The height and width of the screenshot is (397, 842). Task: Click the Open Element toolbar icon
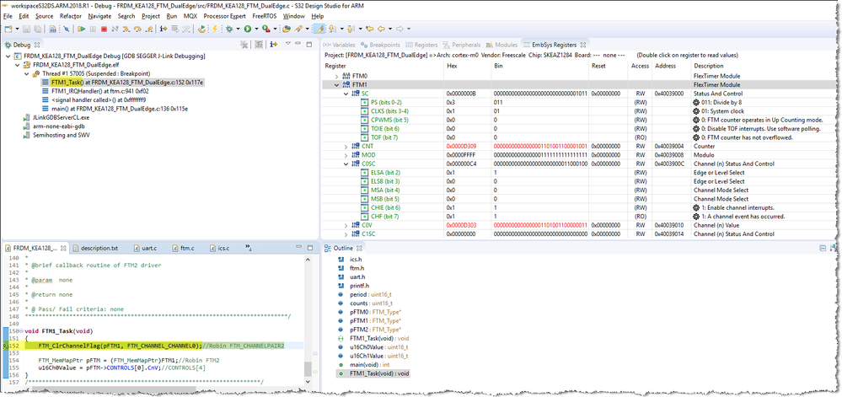(287, 29)
